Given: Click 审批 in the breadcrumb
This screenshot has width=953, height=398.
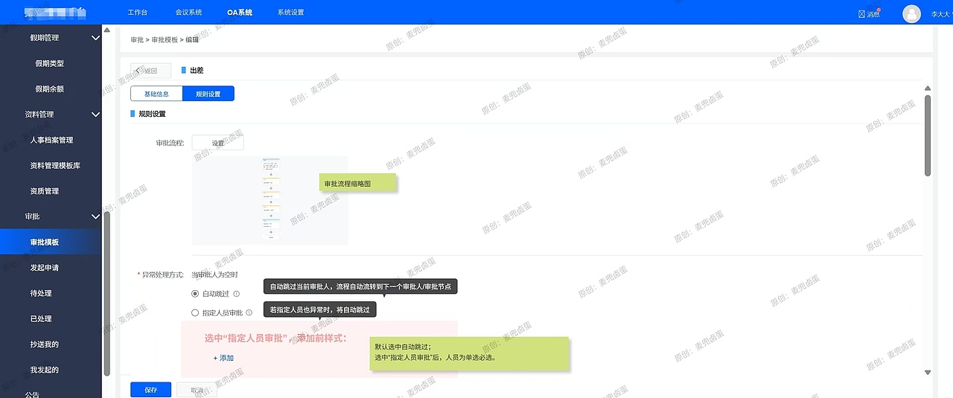Looking at the screenshot, I should click(137, 39).
